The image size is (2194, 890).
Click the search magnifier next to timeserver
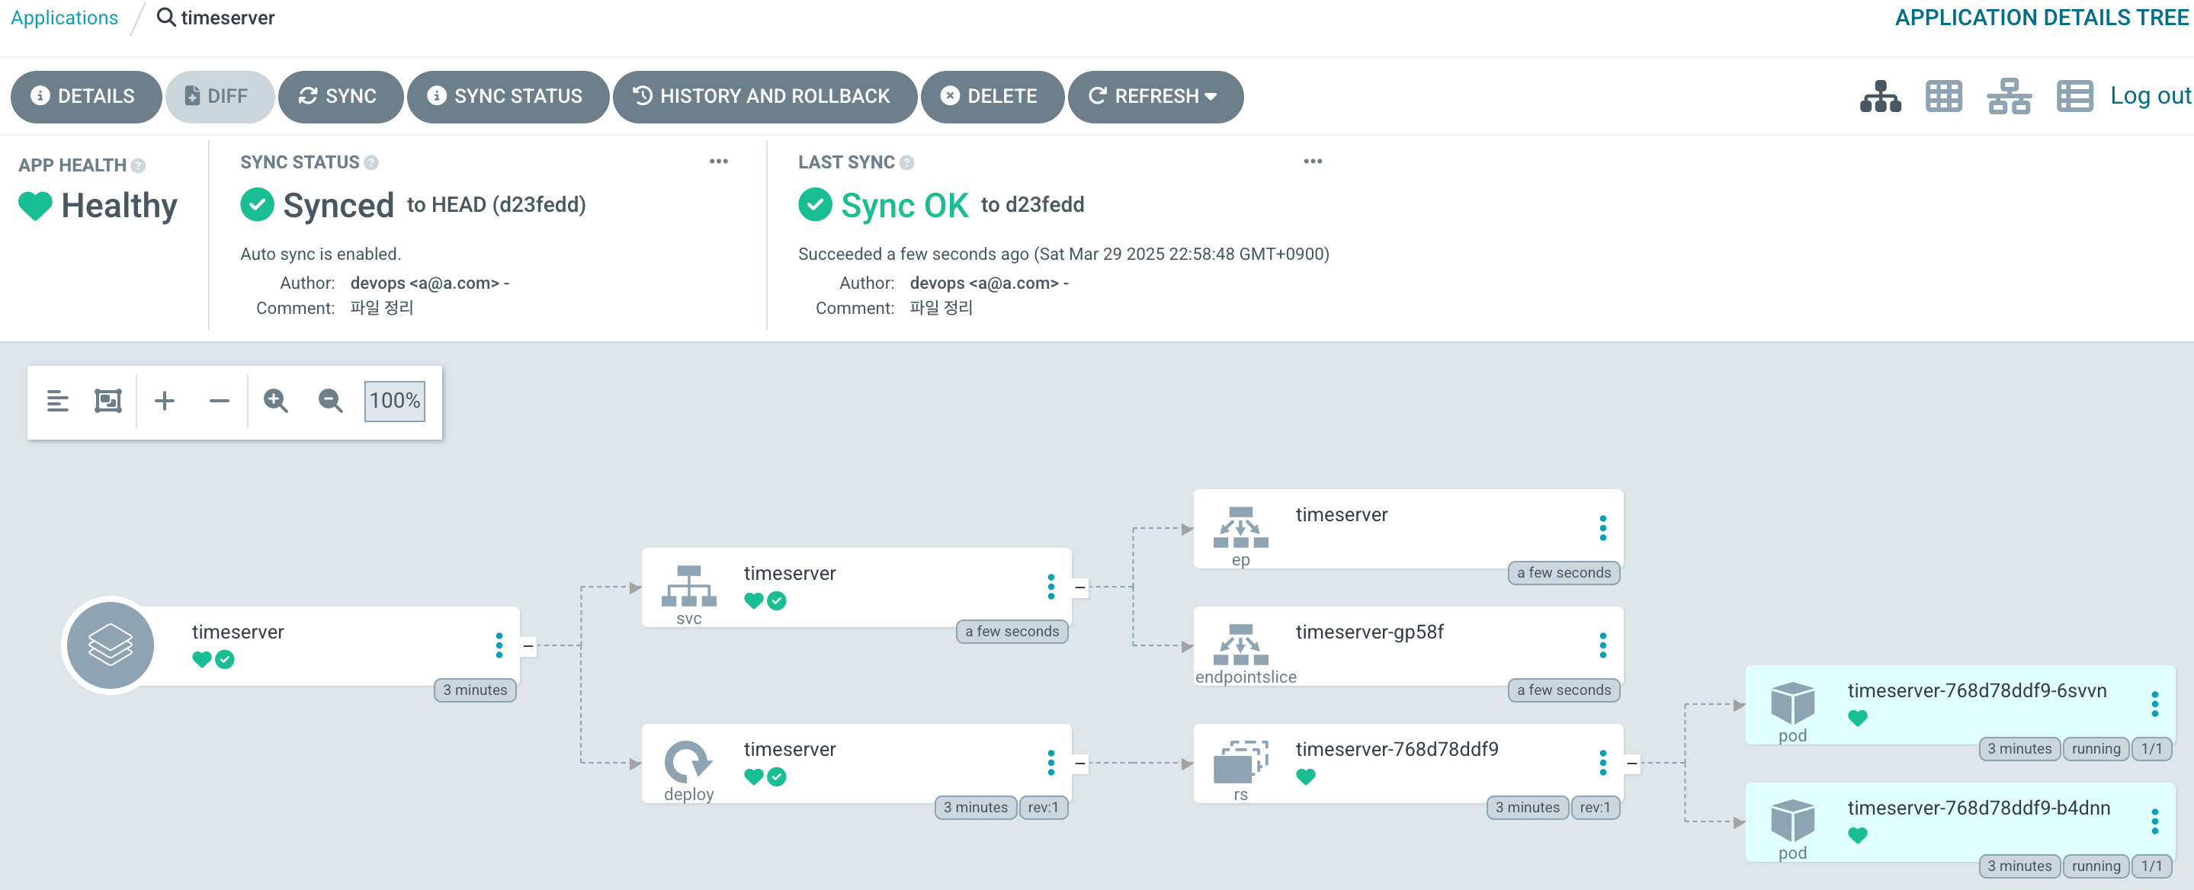(x=166, y=17)
